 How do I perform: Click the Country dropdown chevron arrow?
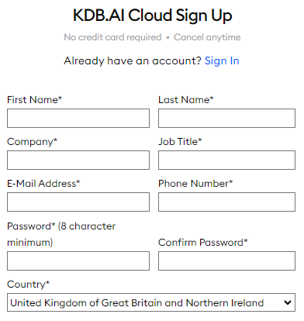click(x=288, y=302)
